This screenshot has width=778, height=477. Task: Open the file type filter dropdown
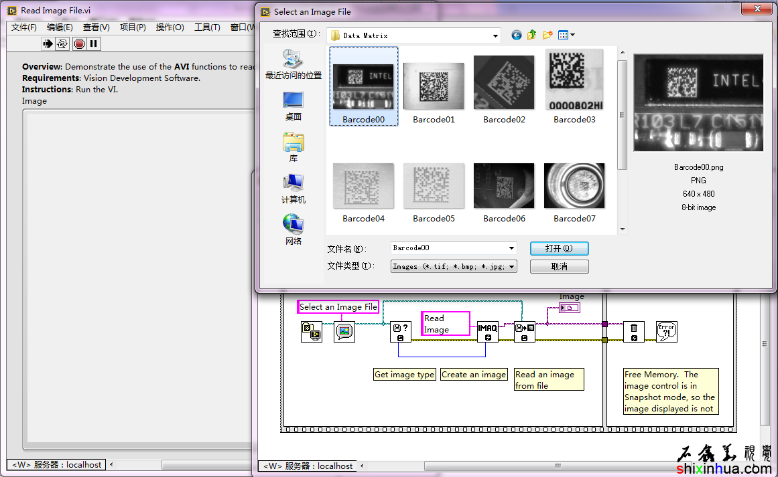tap(511, 266)
